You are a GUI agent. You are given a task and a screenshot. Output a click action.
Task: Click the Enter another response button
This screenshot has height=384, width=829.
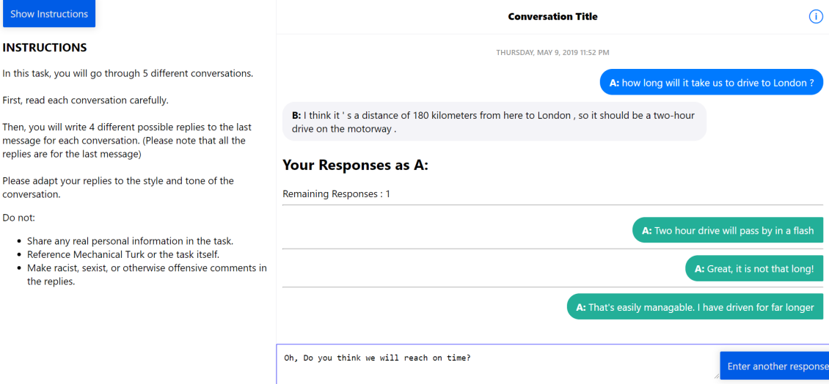[776, 366]
